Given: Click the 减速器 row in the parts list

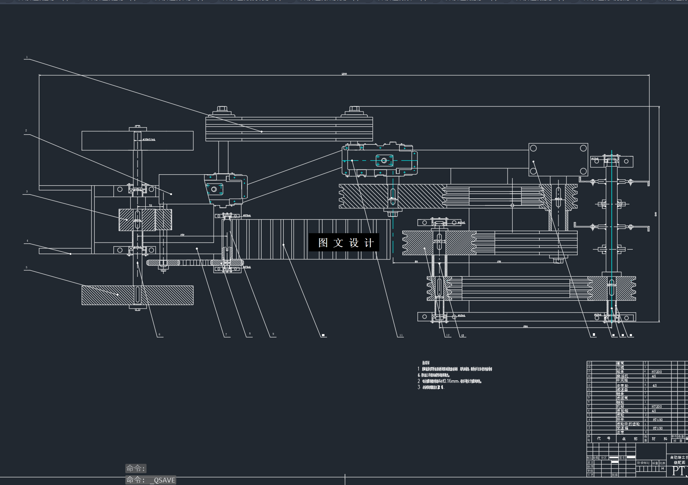Looking at the screenshot, I should [x=637, y=389].
